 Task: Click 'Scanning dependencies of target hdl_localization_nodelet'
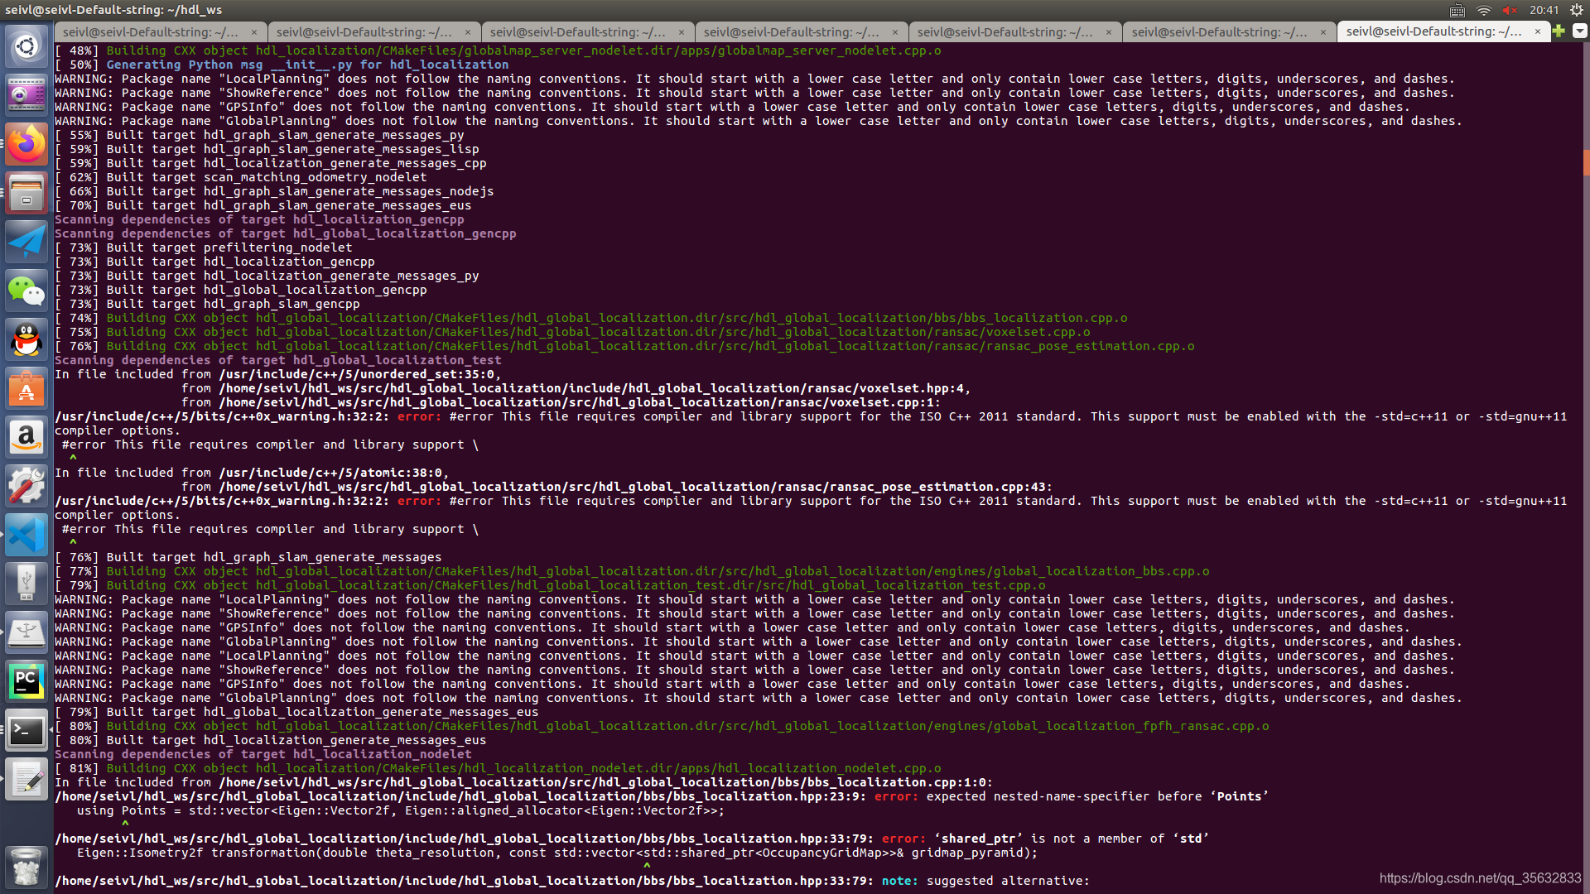point(263,754)
